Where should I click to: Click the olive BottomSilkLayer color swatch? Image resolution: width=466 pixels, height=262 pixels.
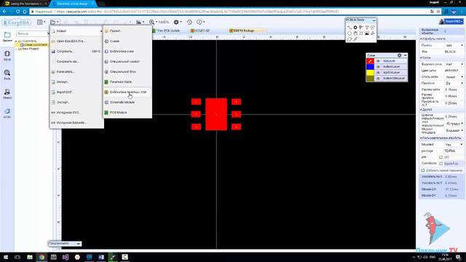(371, 79)
